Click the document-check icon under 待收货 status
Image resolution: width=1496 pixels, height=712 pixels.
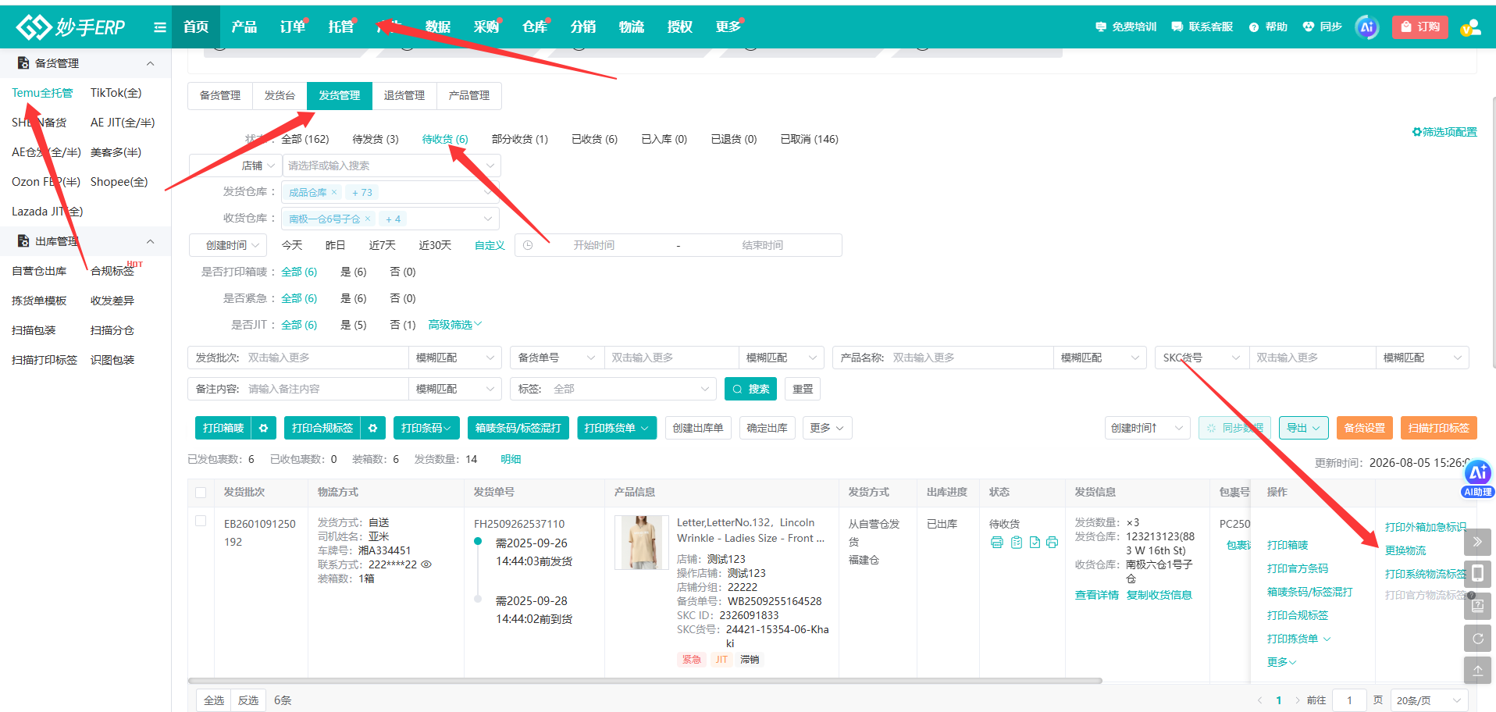click(x=1035, y=543)
